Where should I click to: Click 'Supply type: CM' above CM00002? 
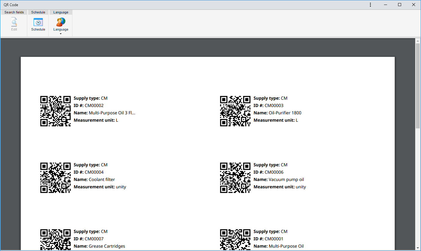click(90, 98)
